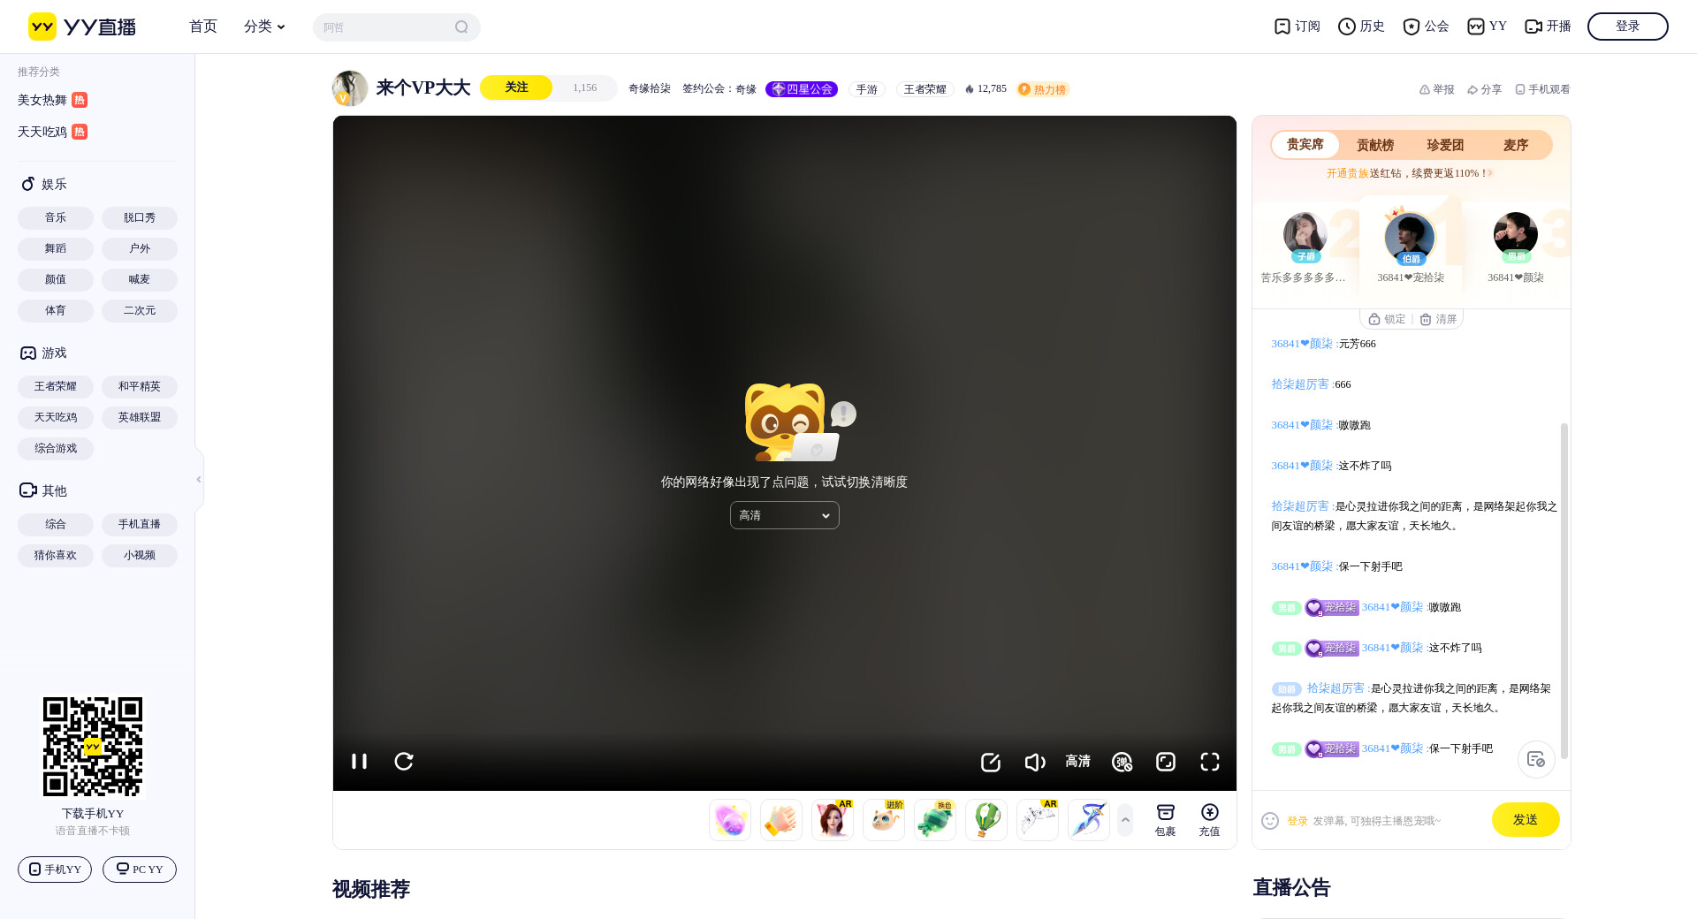Select 天天吃鸡 recommended category
The width and height of the screenshot is (1697, 919).
[52, 132]
